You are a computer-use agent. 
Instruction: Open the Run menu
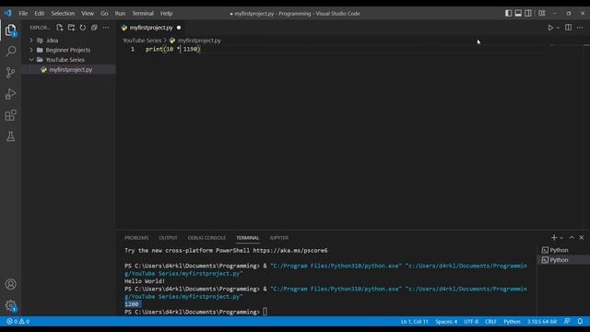(x=120, y=13)
